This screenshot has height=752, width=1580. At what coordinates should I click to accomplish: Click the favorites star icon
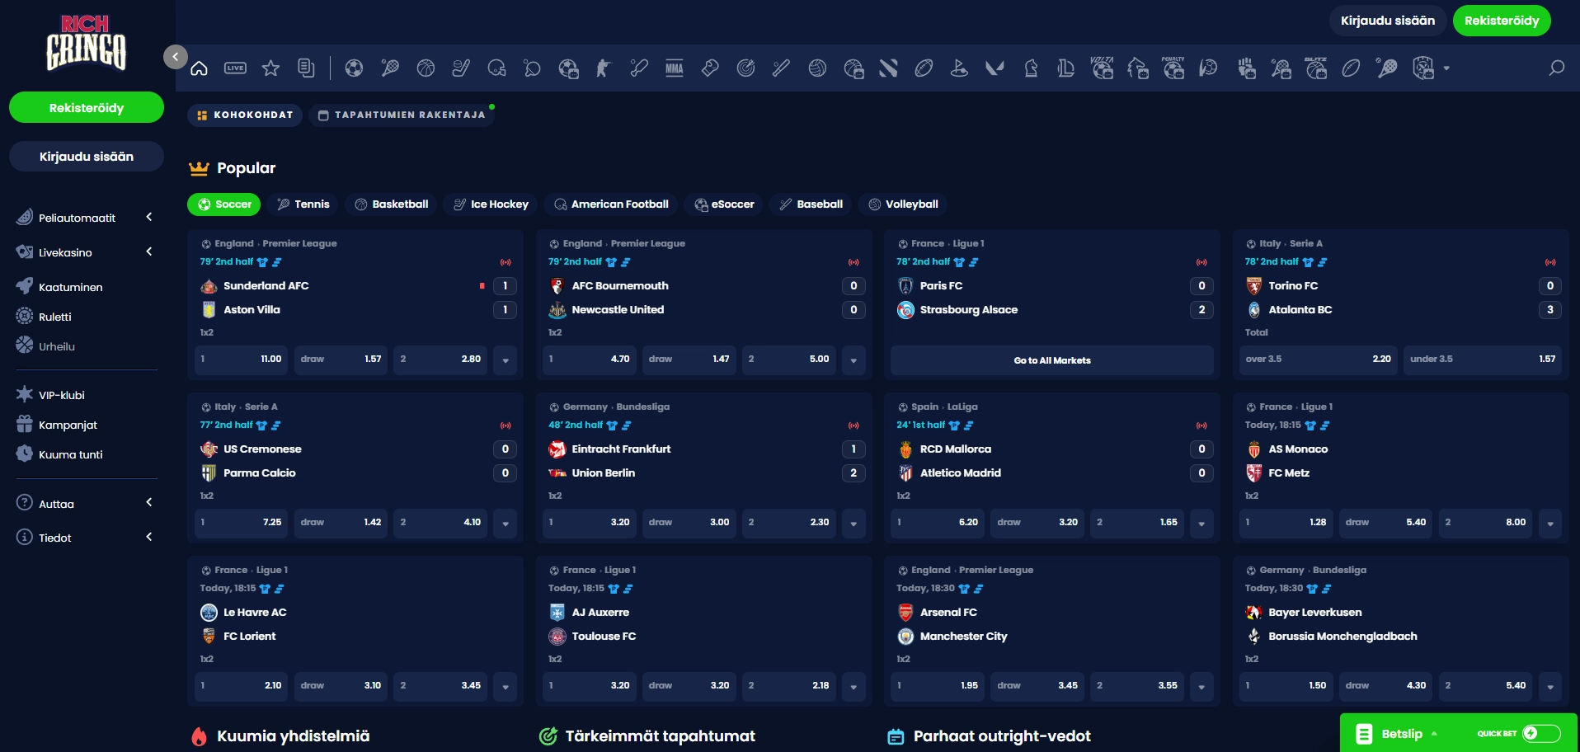270,68
